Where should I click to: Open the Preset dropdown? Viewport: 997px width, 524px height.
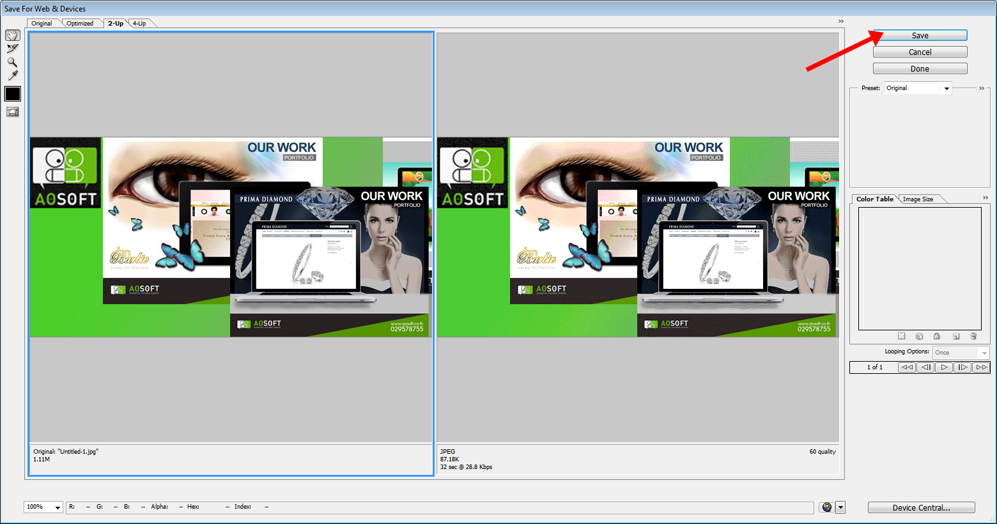click(918, 88)
